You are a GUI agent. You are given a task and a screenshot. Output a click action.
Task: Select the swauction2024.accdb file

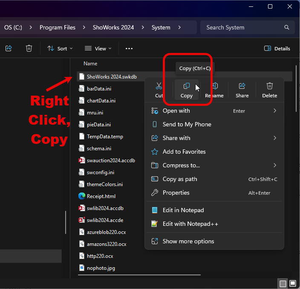pyautogui.click(x=111, y=161)
